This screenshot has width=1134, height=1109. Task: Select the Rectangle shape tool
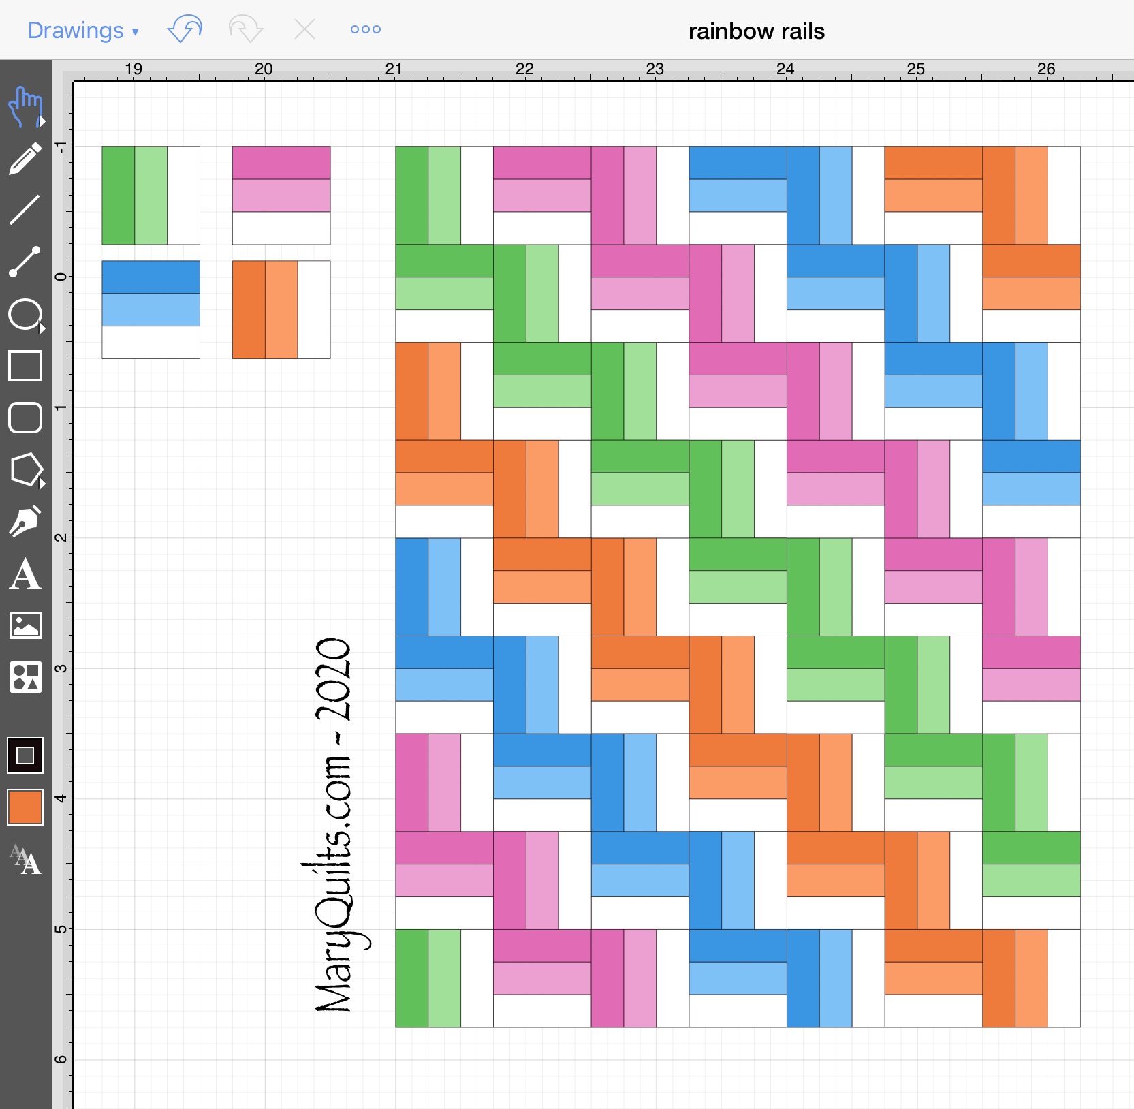click(25, 366)
